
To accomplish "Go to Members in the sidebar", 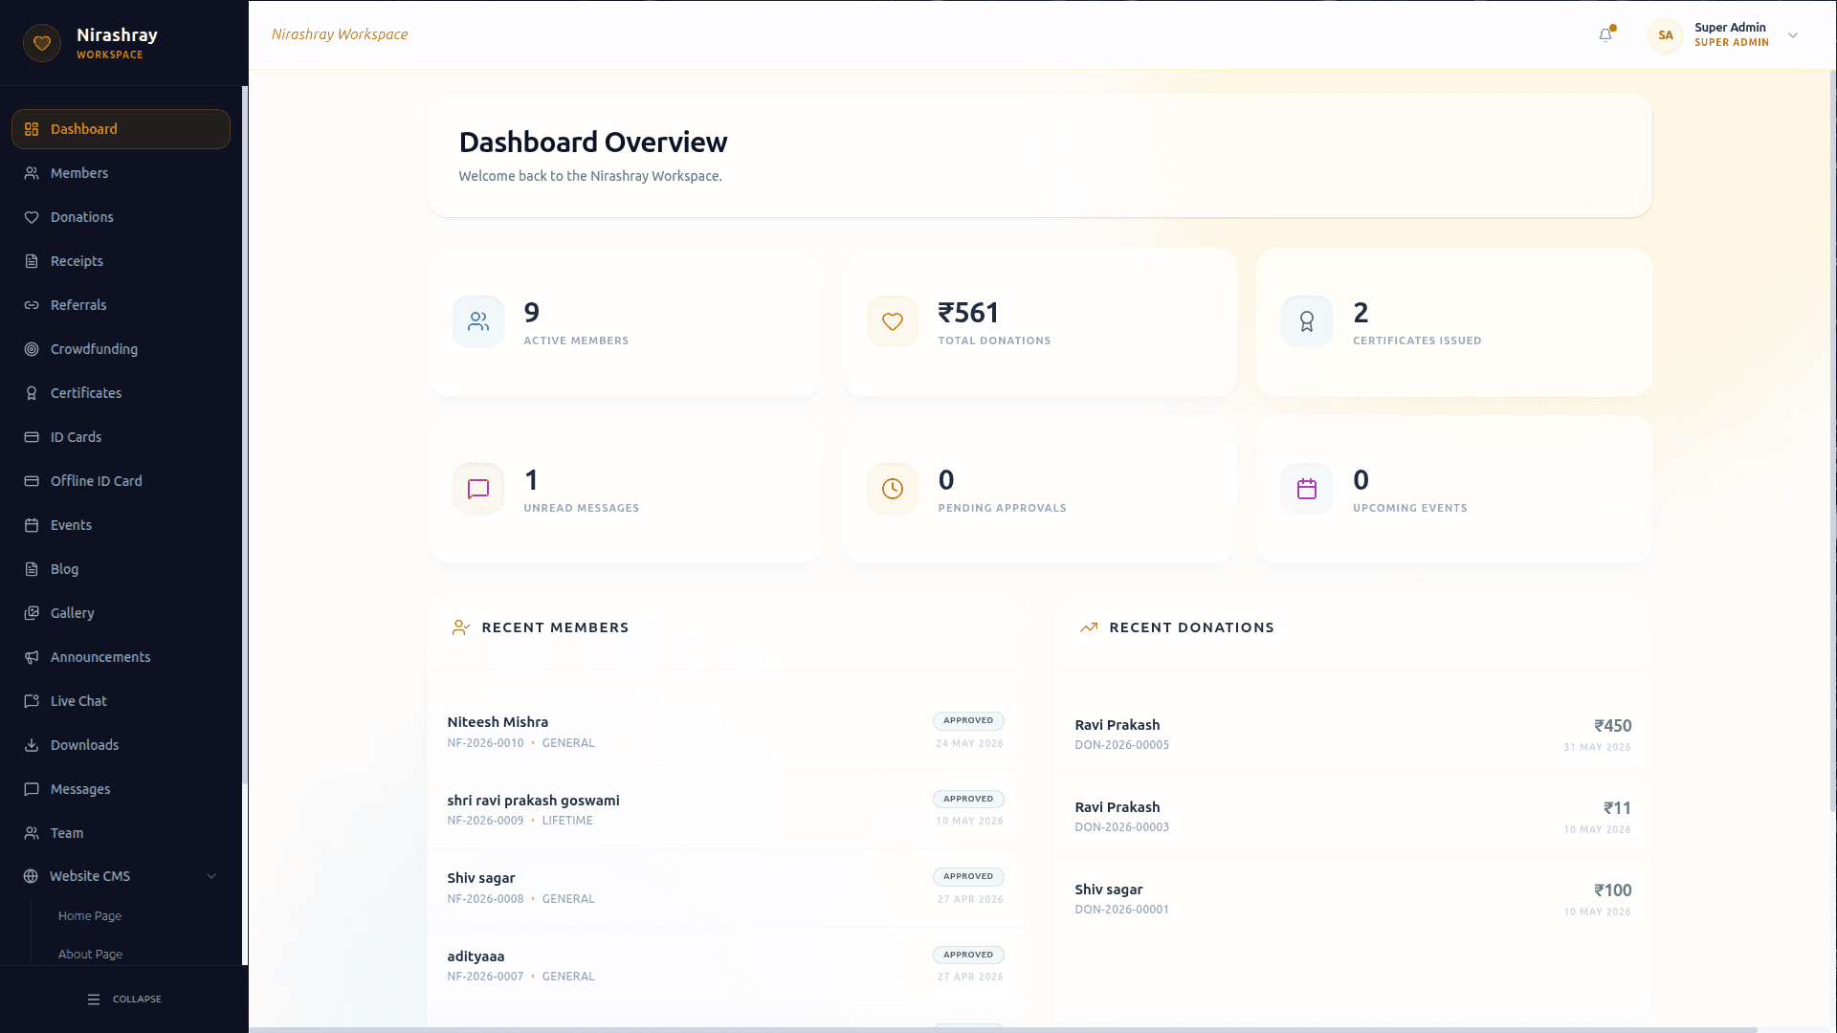I will (121, 173).
